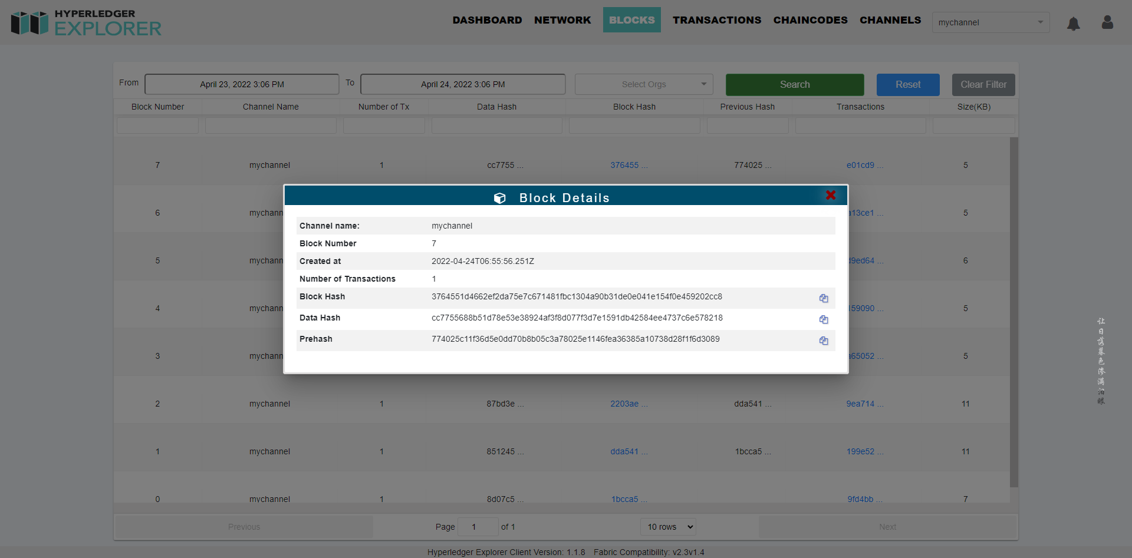Click block number 1 in table

click(x=157, y=451)
